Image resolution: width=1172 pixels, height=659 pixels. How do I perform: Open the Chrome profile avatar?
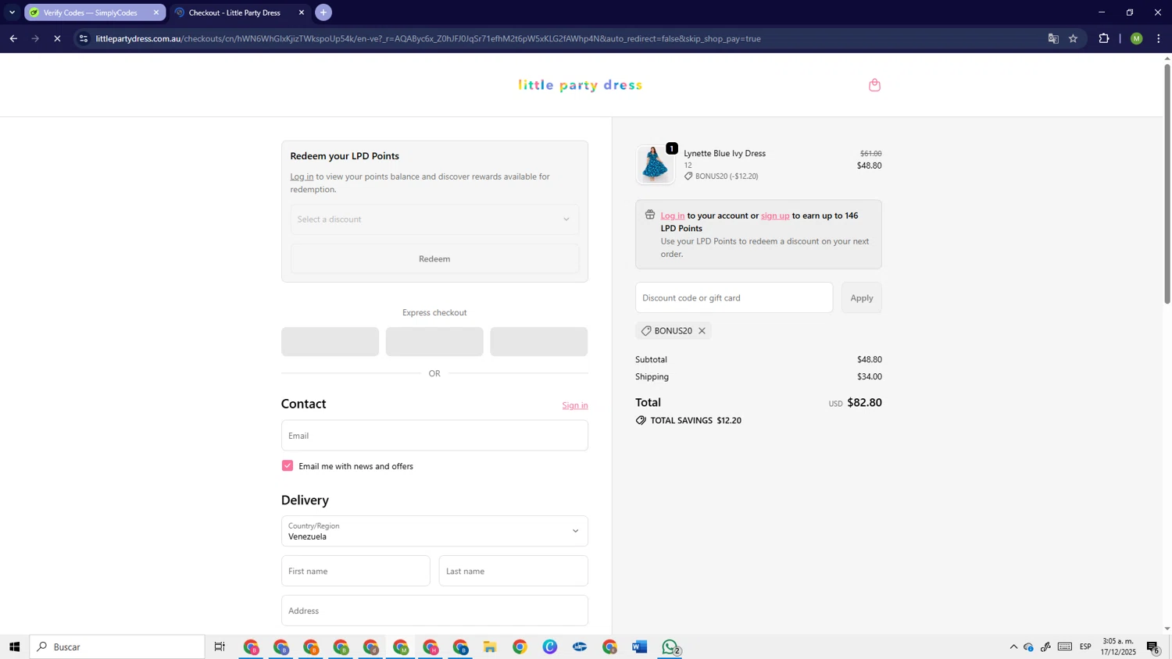point(1137,38)
